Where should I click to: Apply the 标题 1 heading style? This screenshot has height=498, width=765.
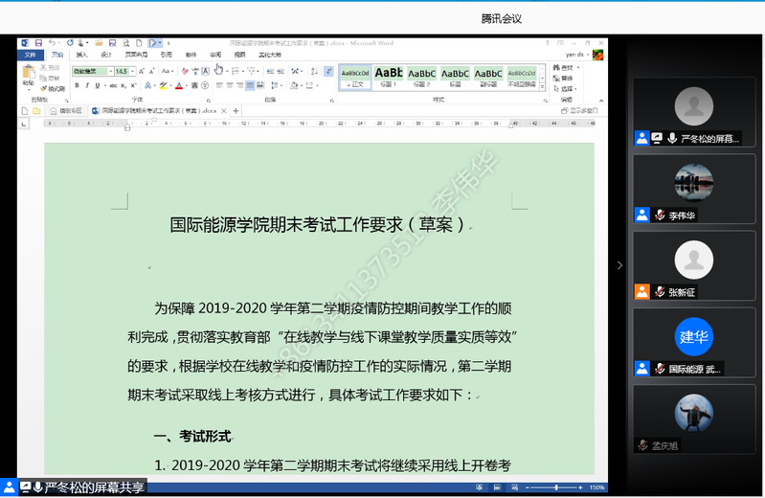coord(389,78)
